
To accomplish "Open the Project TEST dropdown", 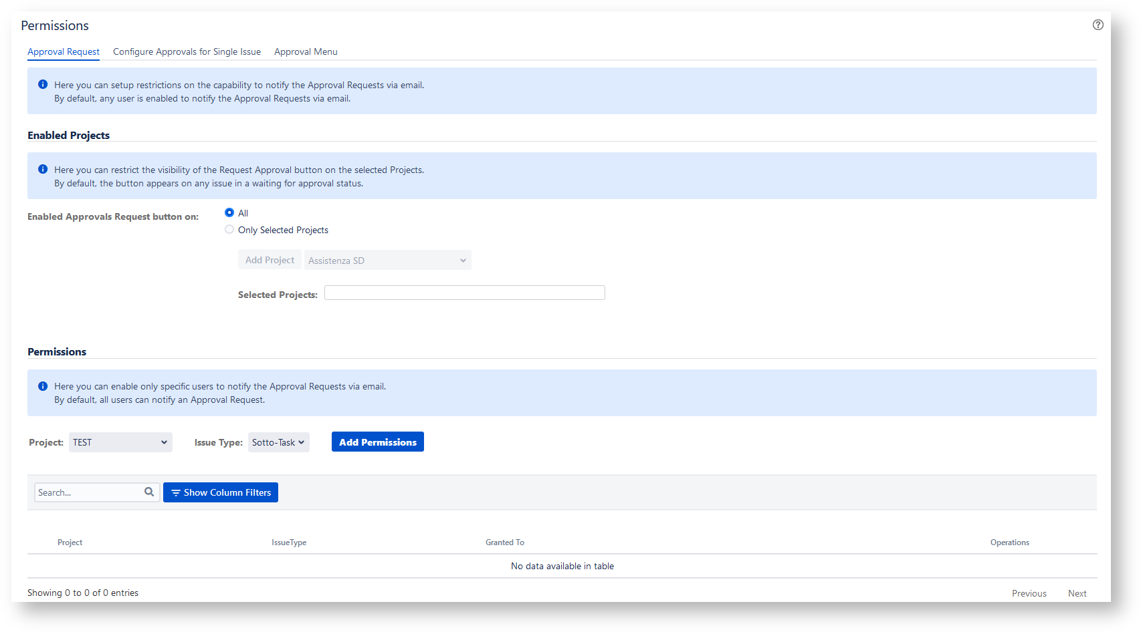I will [x=120, y=442].
